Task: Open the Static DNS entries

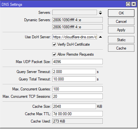Action: pyautogui.click(x=121, y=40)
